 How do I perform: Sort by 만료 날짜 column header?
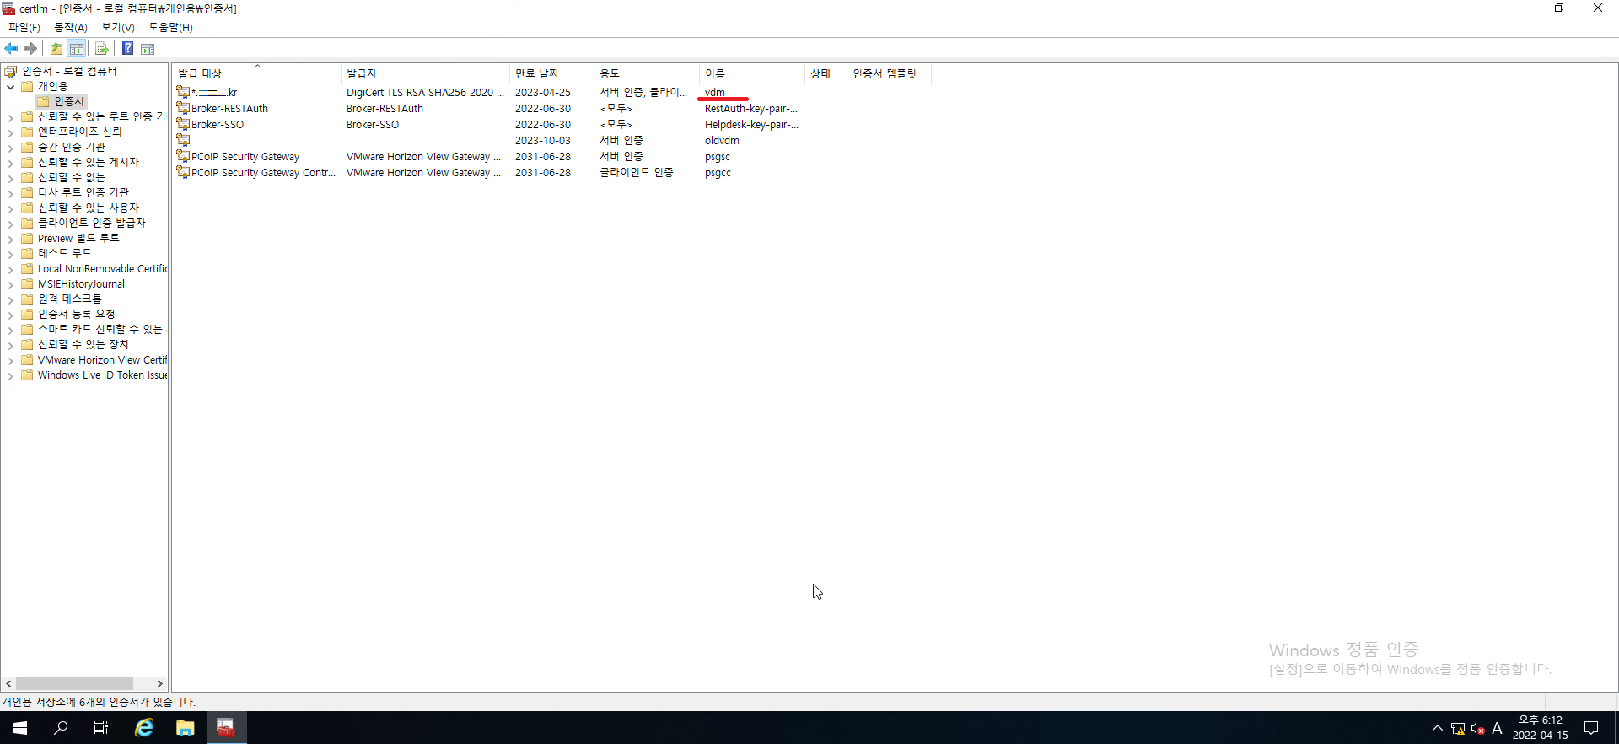[x=551, y=73]
